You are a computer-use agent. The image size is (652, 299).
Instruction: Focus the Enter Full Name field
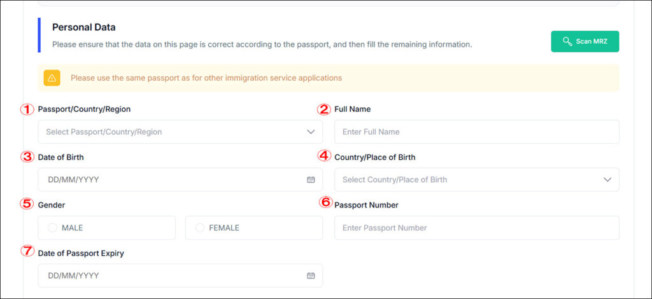[x=477, y=132]
